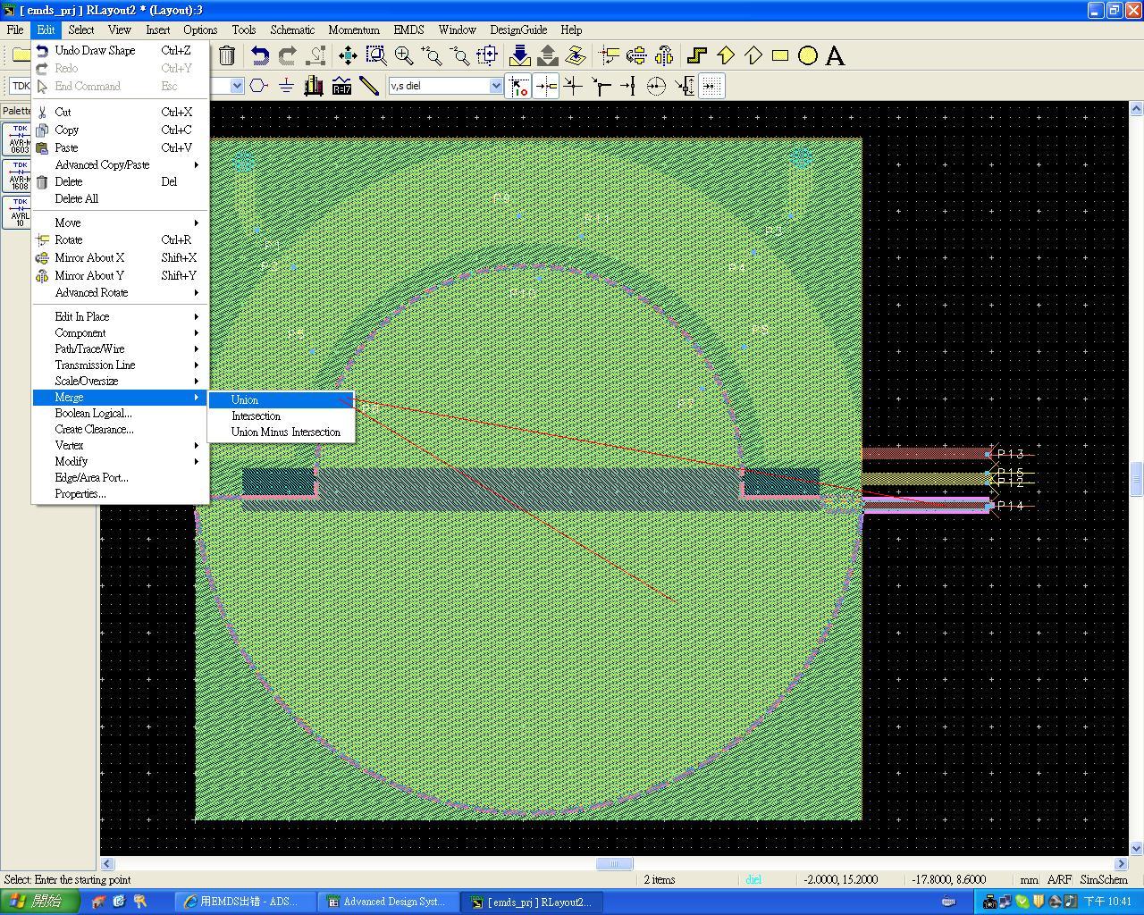Image resolution: width=1144 pixels, height=915 pixels.
Task: Select the path/trace drawing tool icon
Action: 697,55
